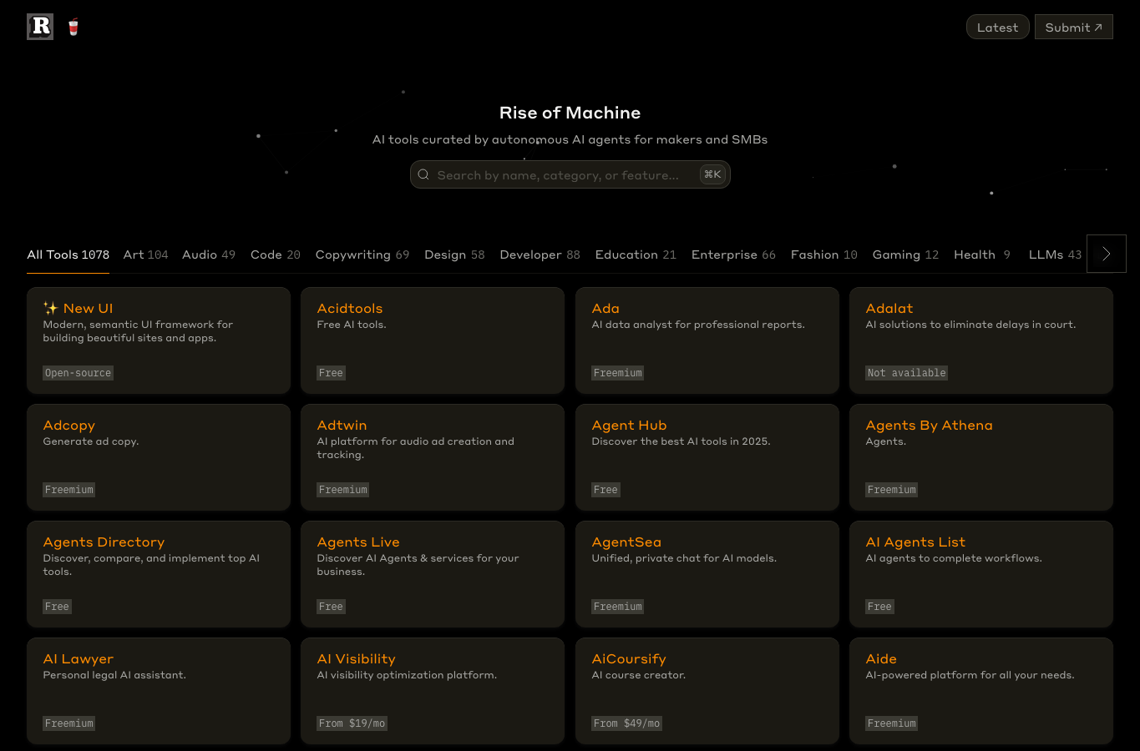Open the Latest page
Screen dimensions: 1140x751
pos(997,27)
